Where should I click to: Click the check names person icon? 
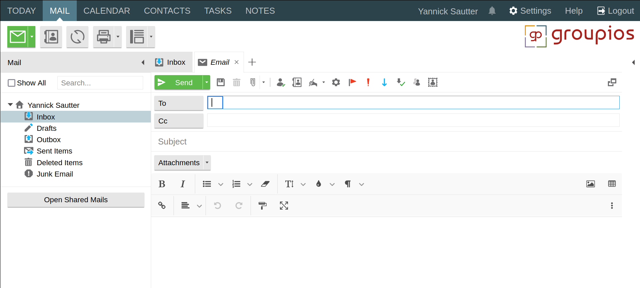point(281,82)
